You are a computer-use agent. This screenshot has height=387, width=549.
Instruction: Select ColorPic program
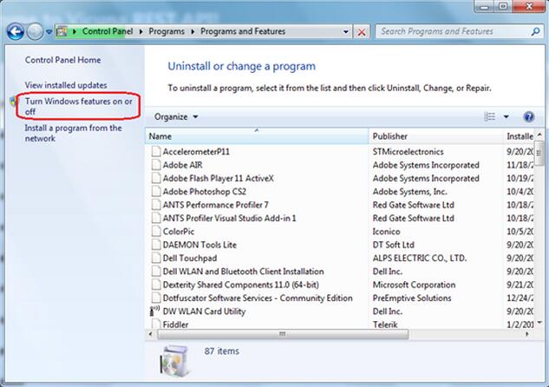click(x=178, y=232)
